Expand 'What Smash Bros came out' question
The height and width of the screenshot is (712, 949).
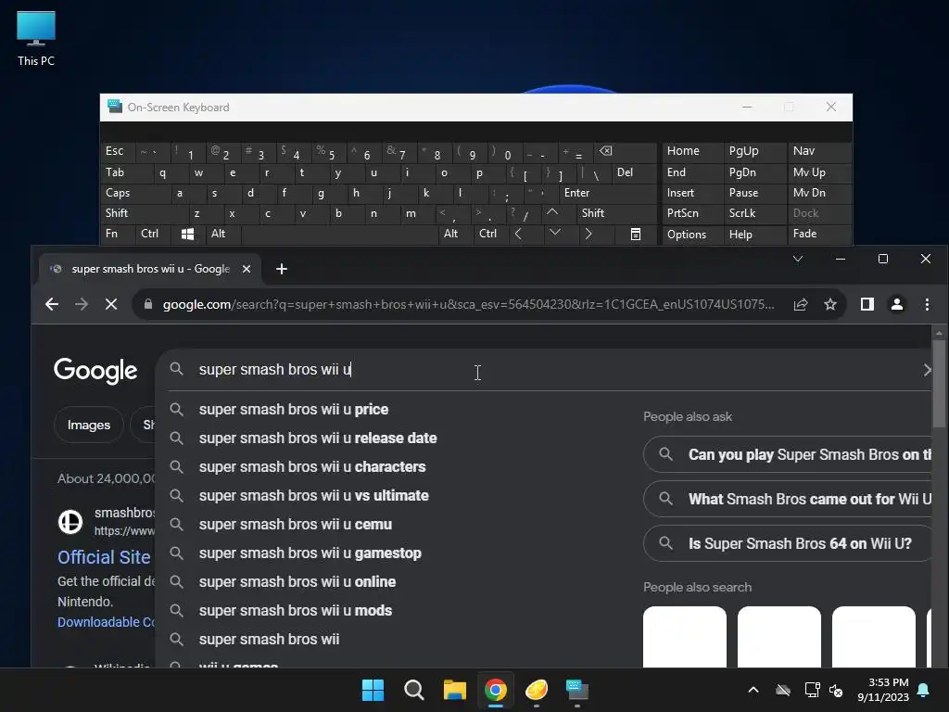tap(790, 499)
